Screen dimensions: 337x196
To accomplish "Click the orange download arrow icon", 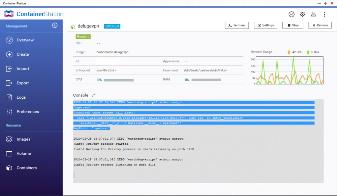I will (x=289, y=52).
